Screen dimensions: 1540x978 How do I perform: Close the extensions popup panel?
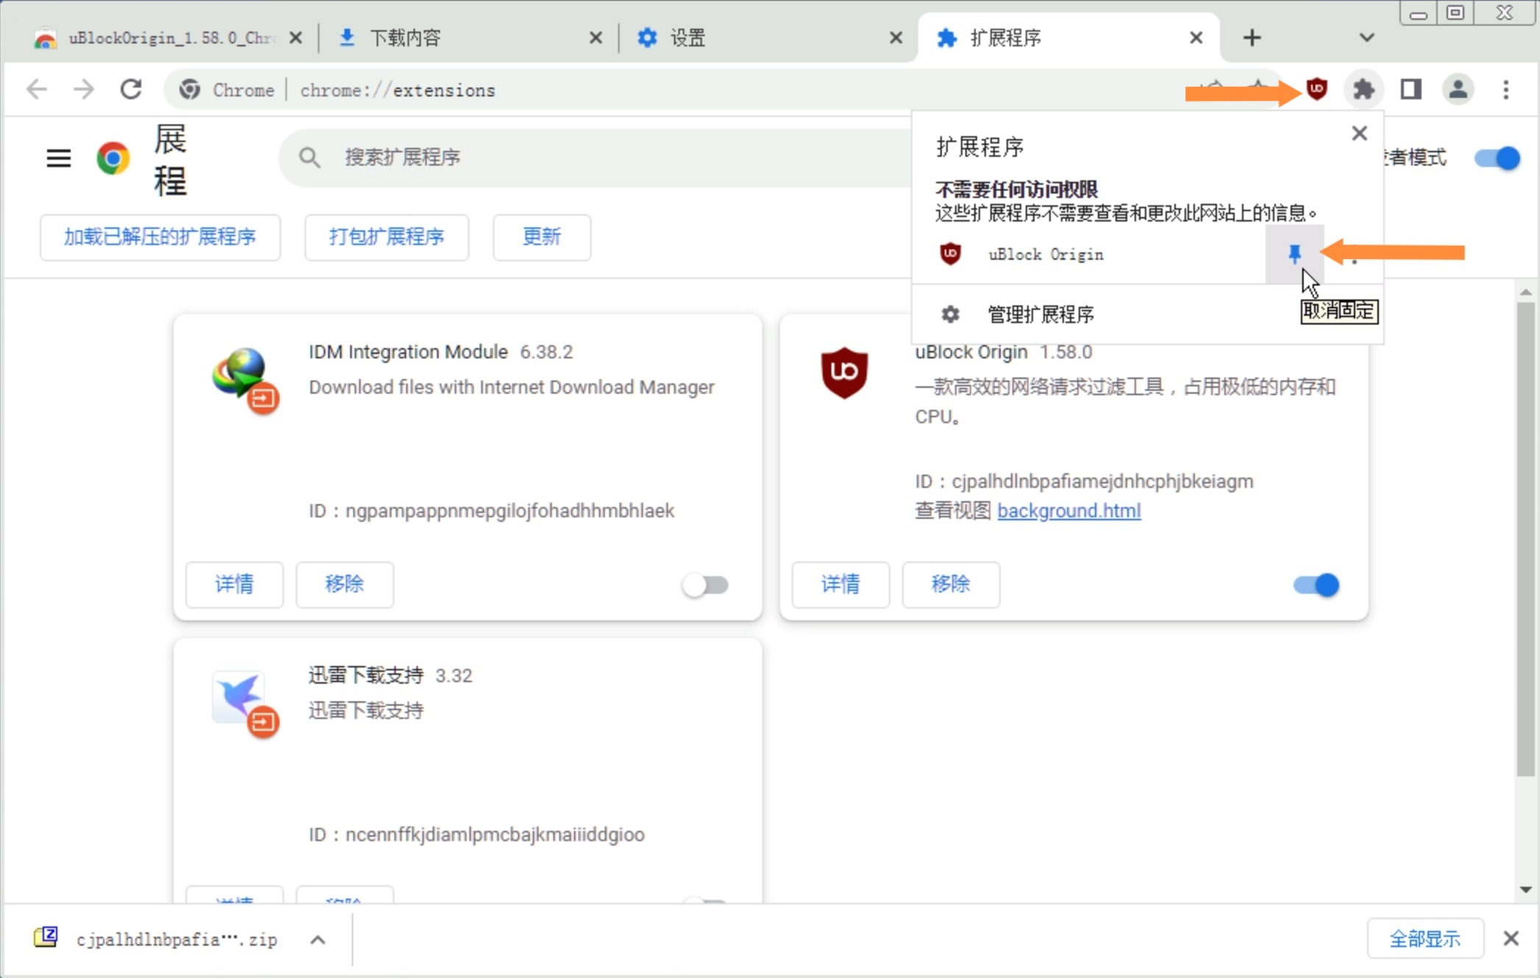[x=1359, y=133]
